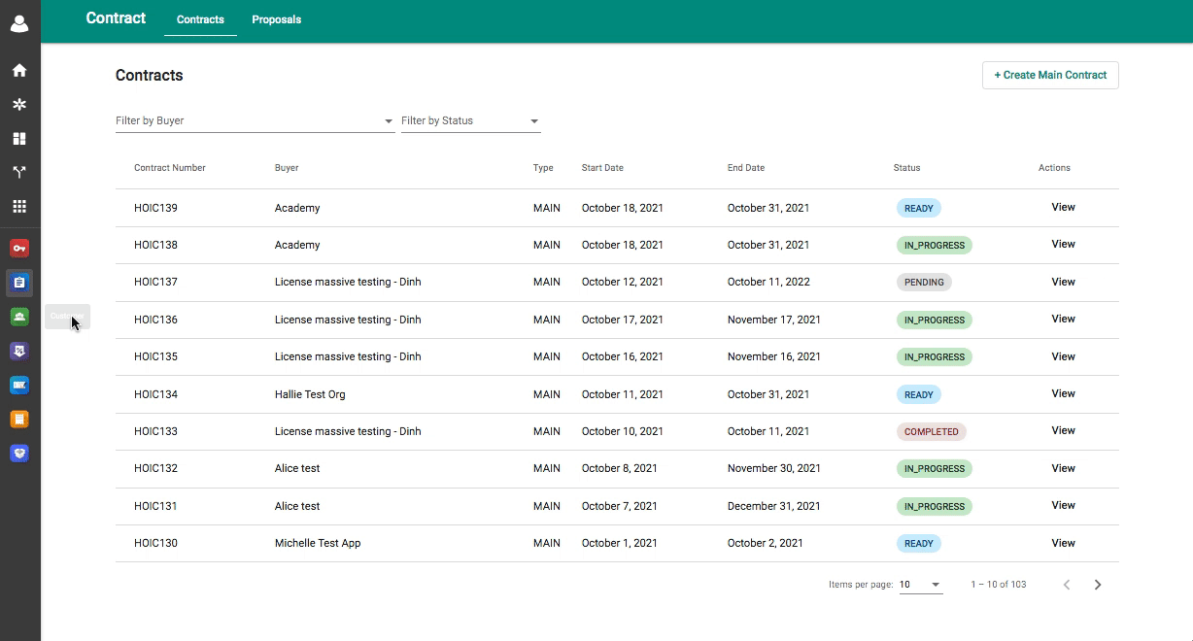Switch to the Proposals tab

(x=277, y=19)
